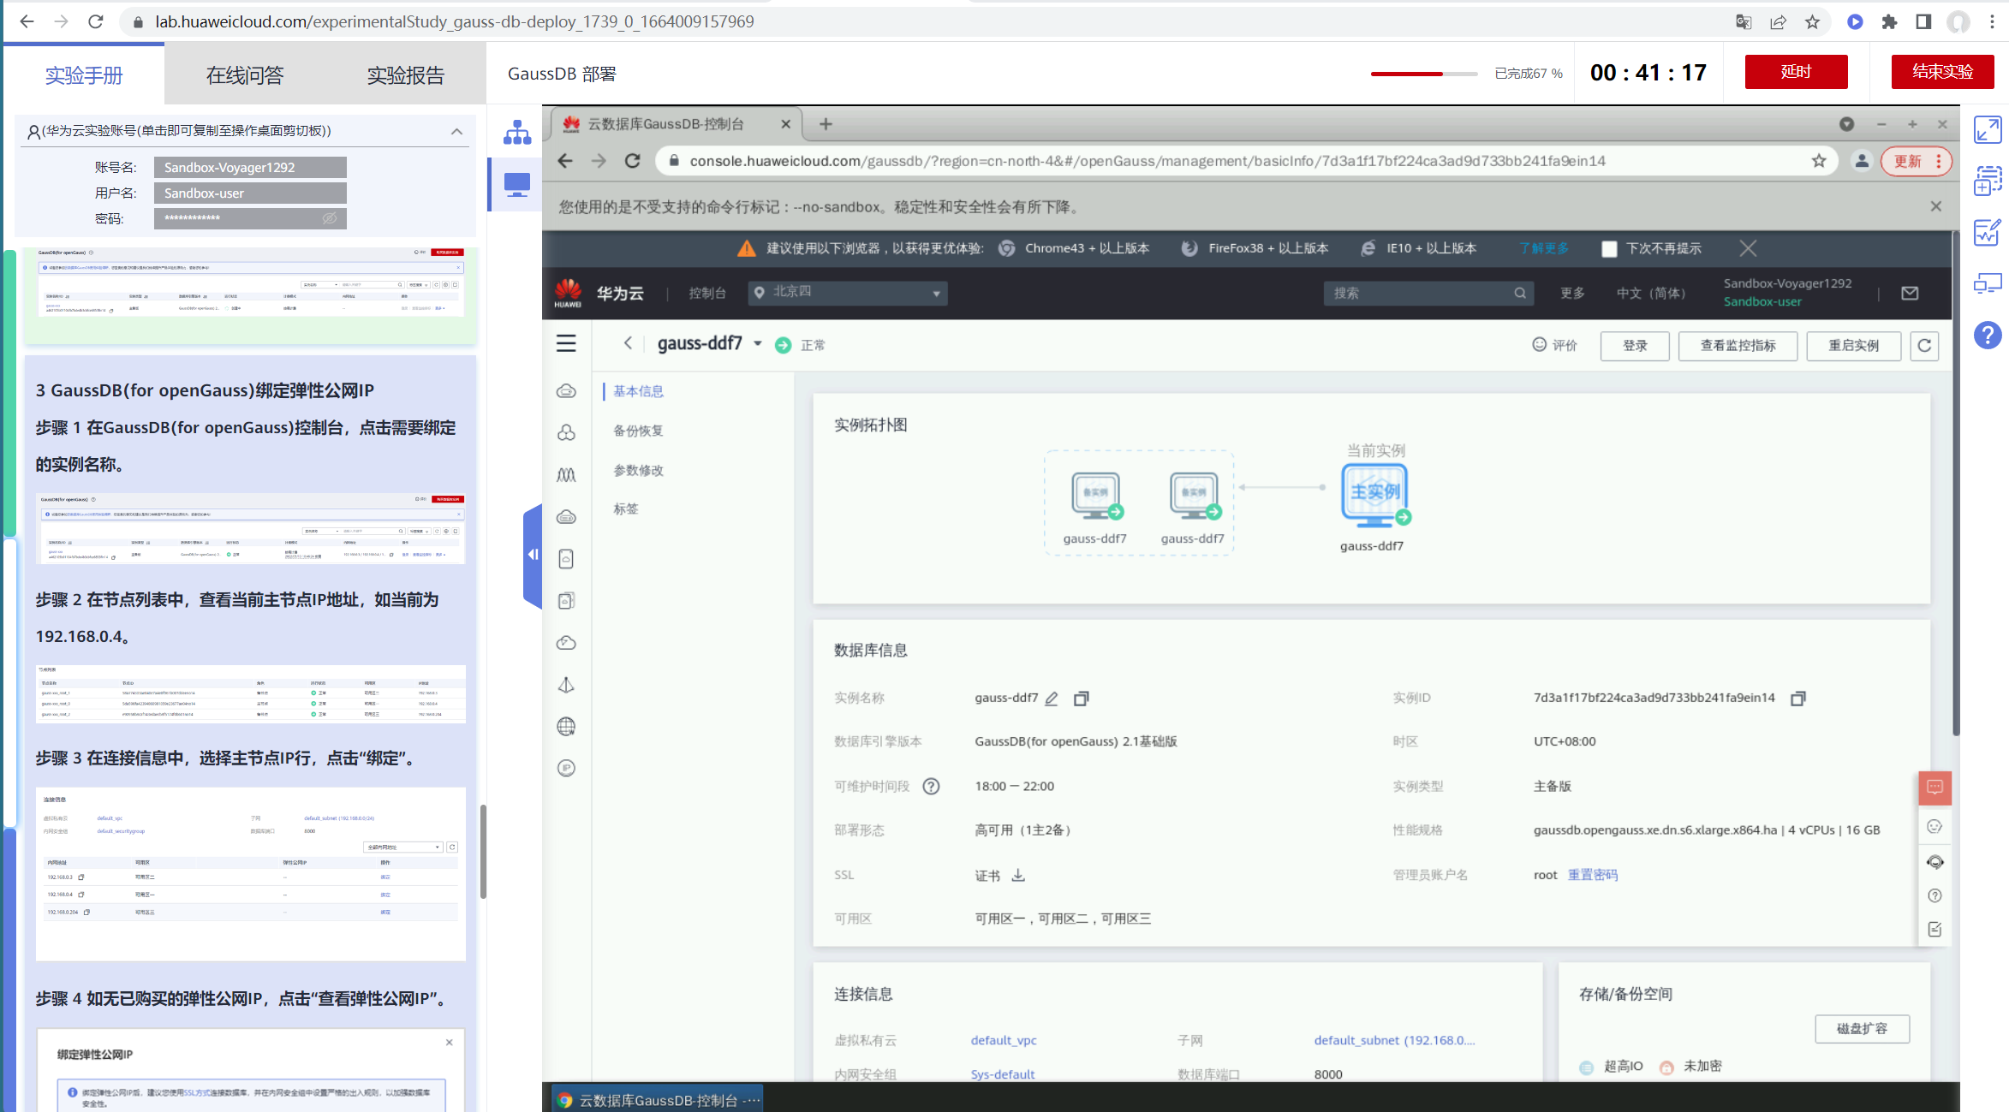Download the SSL certificate icon
The height and width of the screenshot is (1112, 2009).
point(1018,875)
